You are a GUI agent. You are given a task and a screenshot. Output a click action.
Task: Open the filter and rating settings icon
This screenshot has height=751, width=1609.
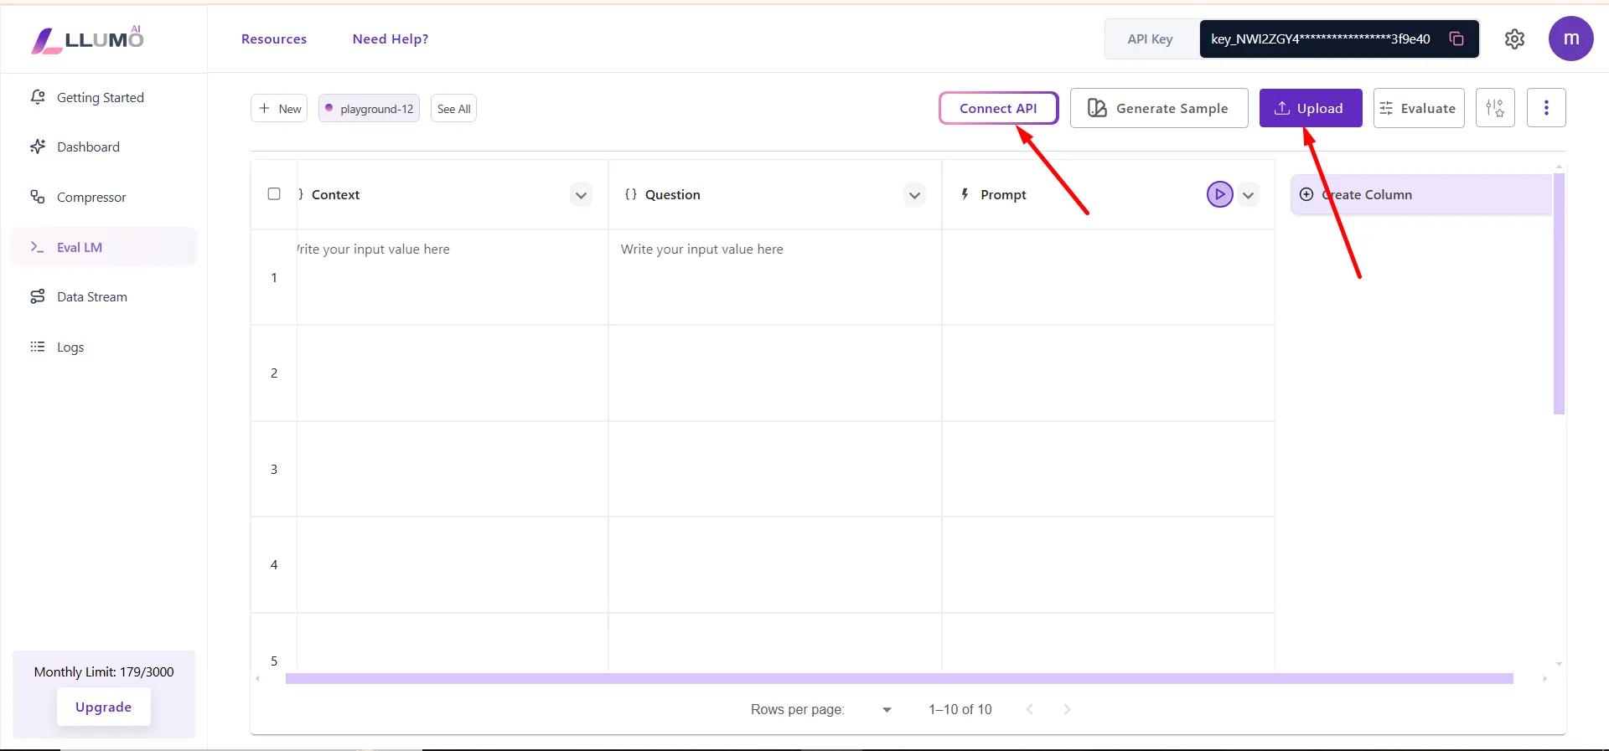pyautogui.click(x=1495, y=108)
